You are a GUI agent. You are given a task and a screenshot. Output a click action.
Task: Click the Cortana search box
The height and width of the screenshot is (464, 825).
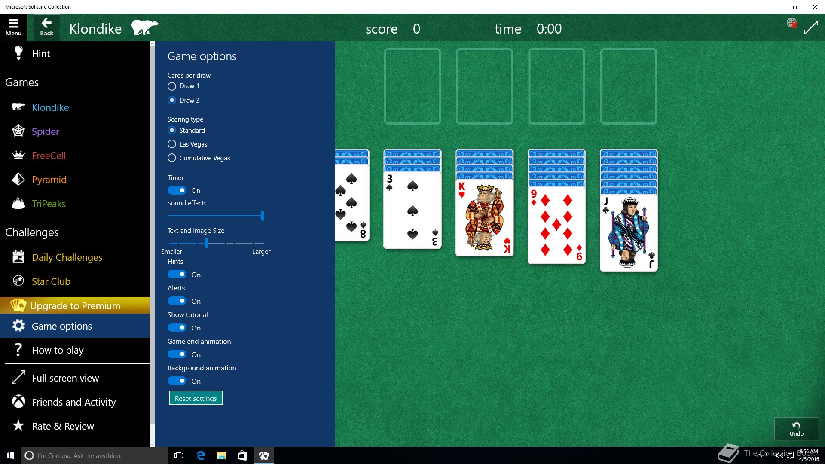click(95, 455)
